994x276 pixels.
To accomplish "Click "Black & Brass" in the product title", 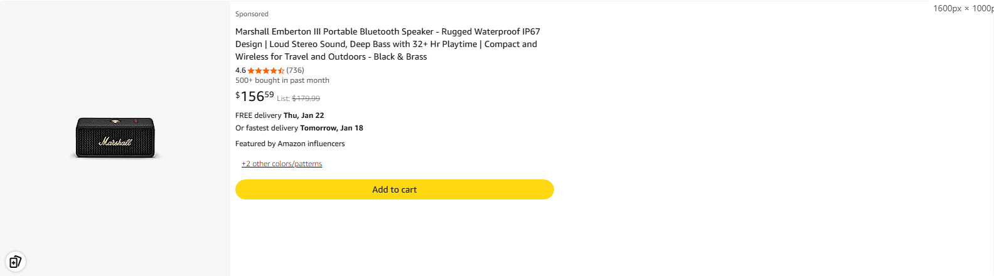I will [400, 56].
